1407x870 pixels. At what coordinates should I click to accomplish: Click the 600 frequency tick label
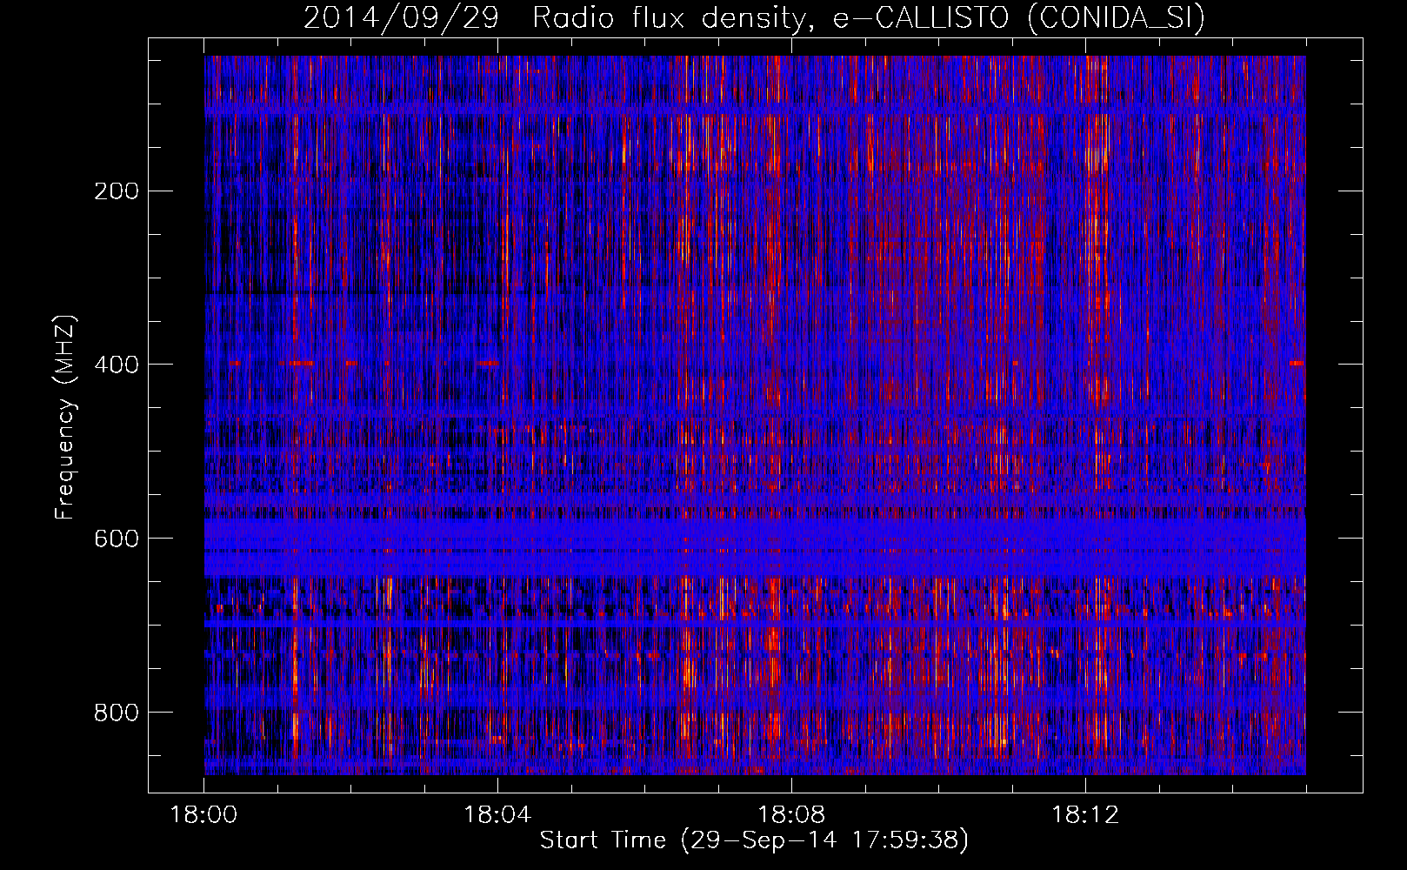pos(116,539)
